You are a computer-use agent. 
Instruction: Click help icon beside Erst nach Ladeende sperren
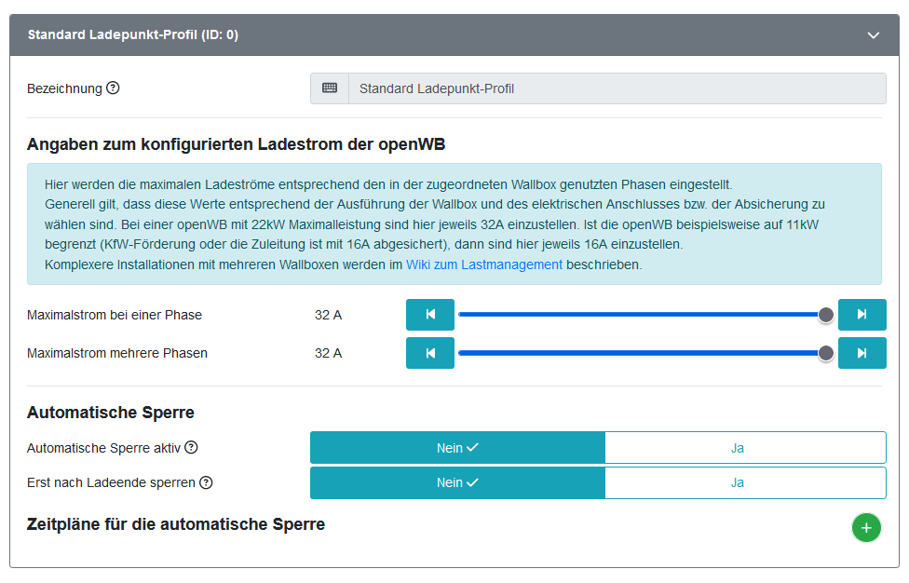coord(206,482)
